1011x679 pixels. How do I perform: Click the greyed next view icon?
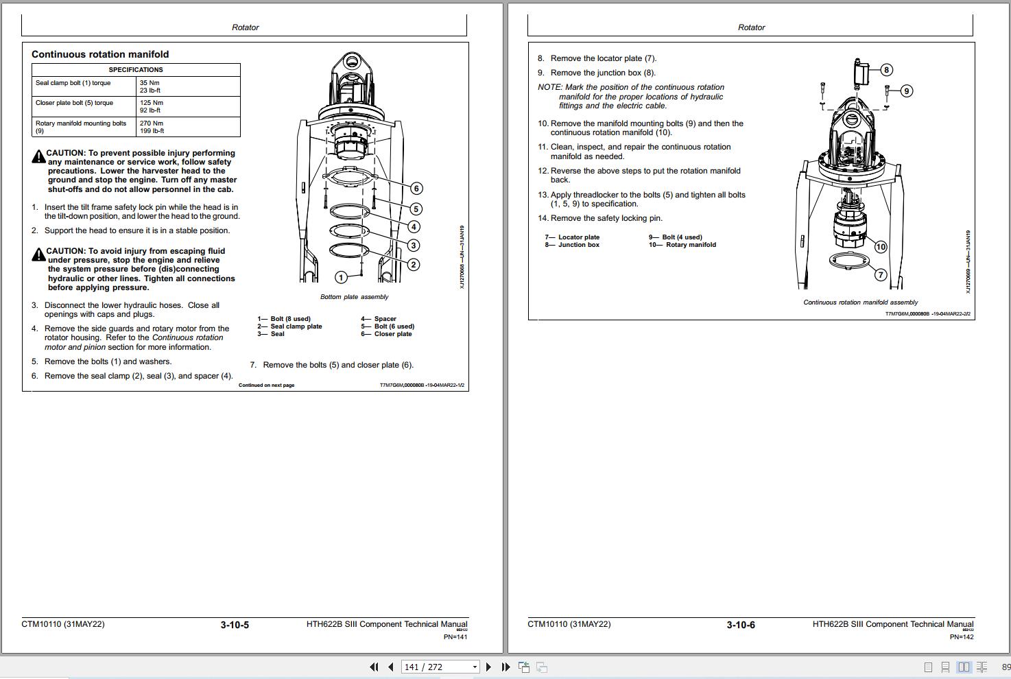tap(541, 667)
